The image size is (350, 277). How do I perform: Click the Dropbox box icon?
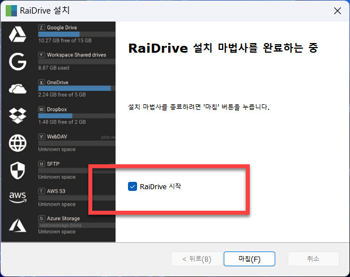(18, 116)
